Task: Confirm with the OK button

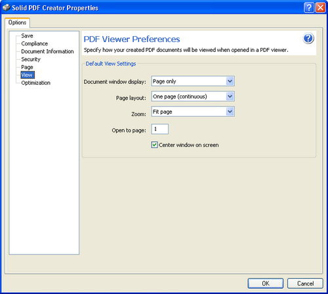Action: [x=266, y=283]
